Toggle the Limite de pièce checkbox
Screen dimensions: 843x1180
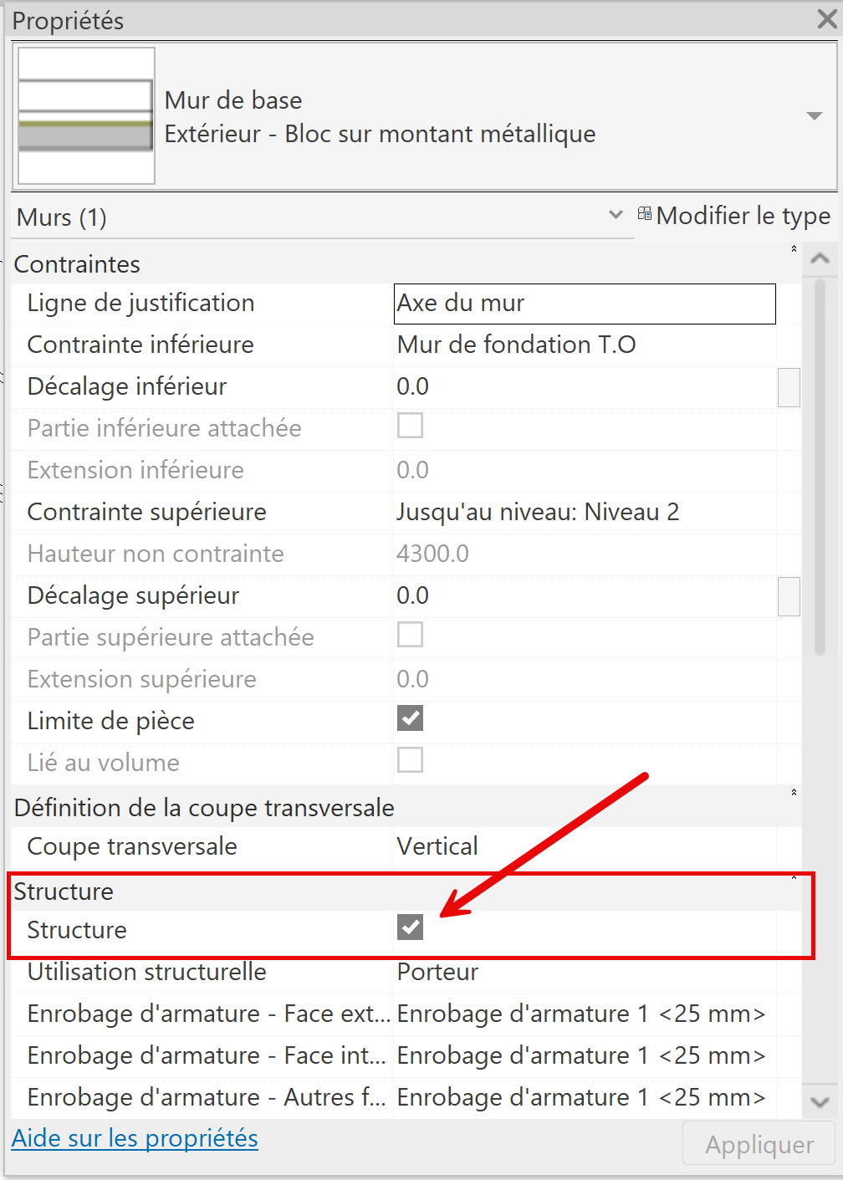(410, 718)
